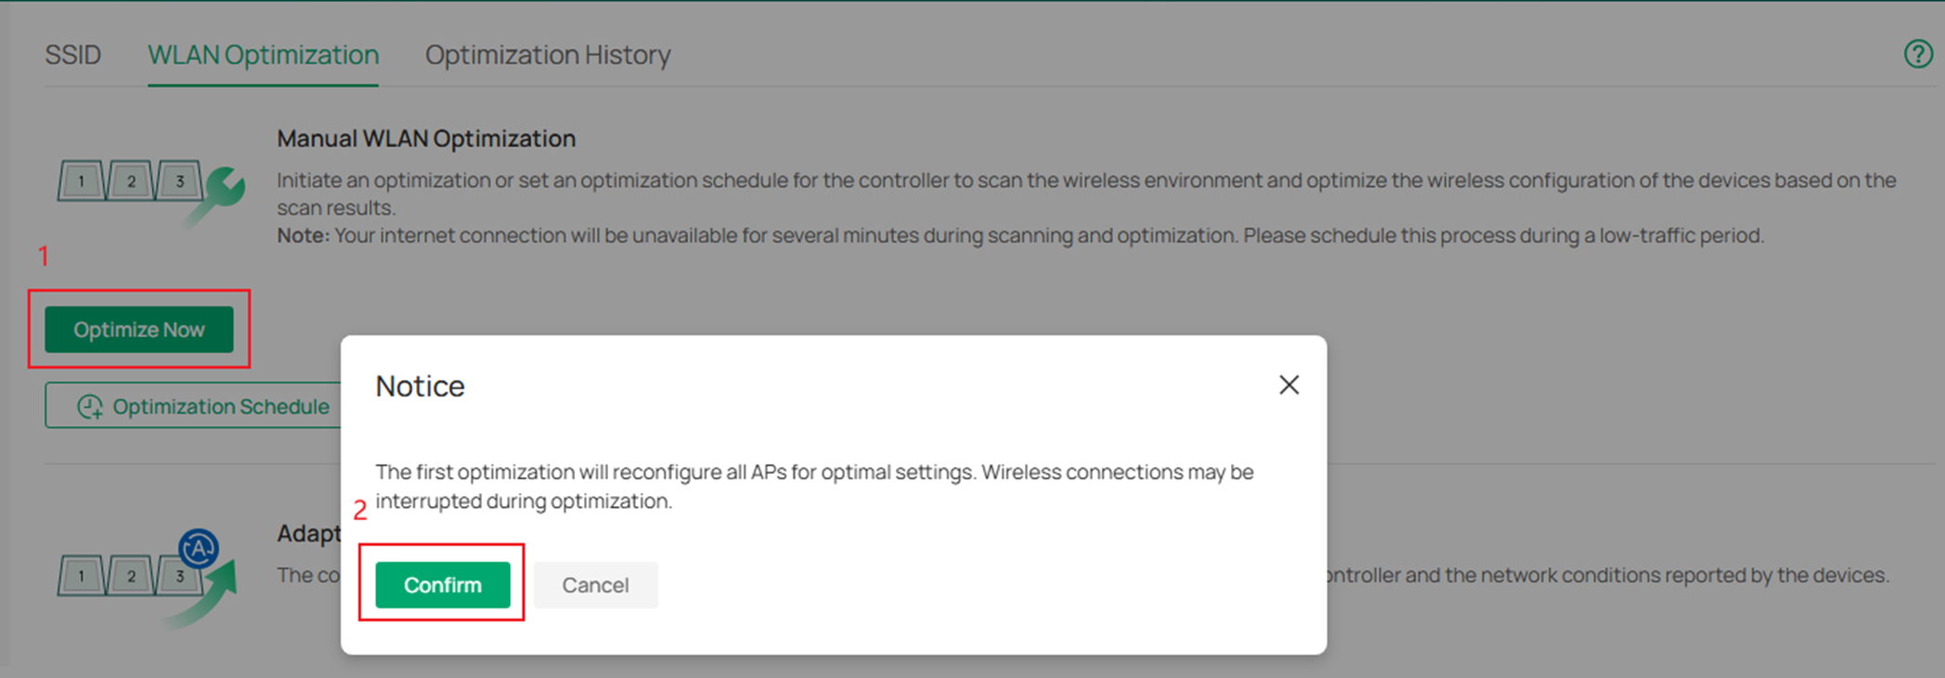Dismiss the Notice dialog with the X
Viewport: 1945px width, 678px height.
1289,385
